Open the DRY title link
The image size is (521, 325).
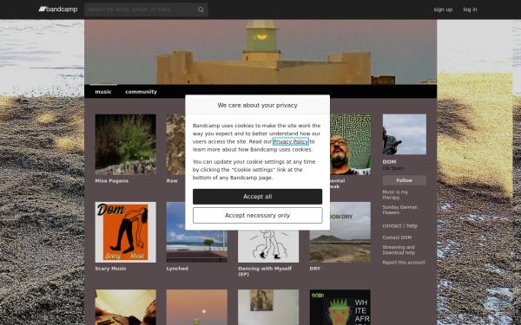point(315,269)
